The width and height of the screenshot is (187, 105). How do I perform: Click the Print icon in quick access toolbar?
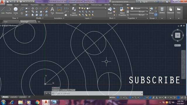click(x=21, y=2)
